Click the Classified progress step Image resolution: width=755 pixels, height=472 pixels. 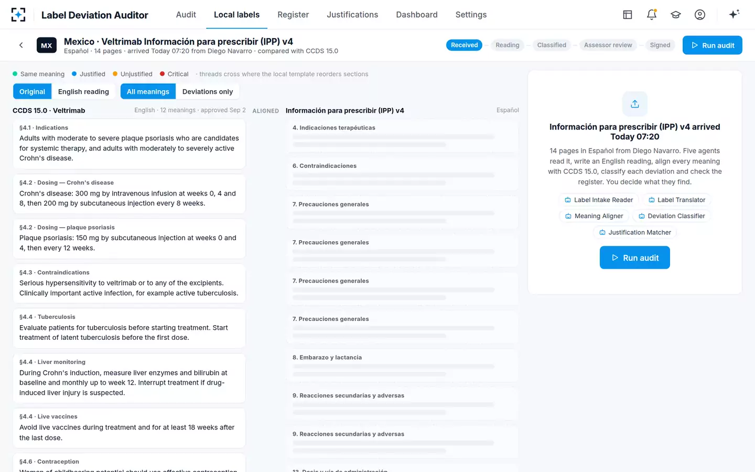(552, 45)
